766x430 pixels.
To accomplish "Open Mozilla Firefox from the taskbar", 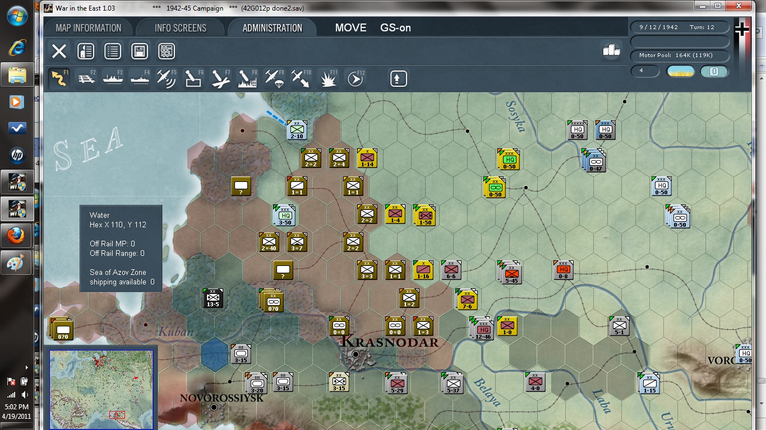I will [x=17, y=236].
